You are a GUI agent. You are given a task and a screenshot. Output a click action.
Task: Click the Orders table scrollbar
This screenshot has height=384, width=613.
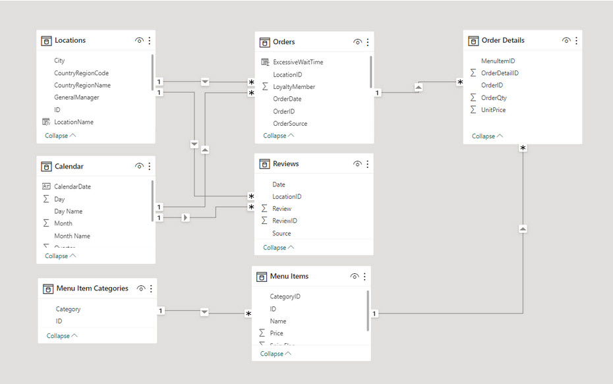(370, 72)
